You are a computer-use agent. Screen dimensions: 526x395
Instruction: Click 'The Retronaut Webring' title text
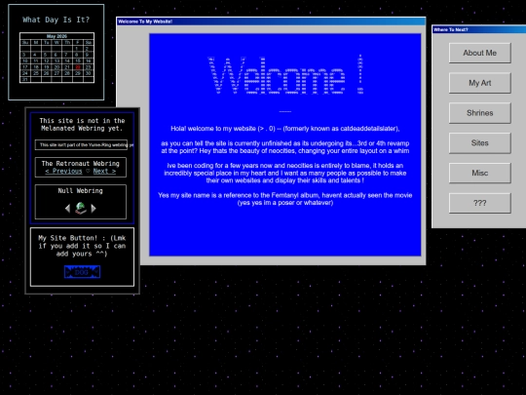click(x=81, y=164)
